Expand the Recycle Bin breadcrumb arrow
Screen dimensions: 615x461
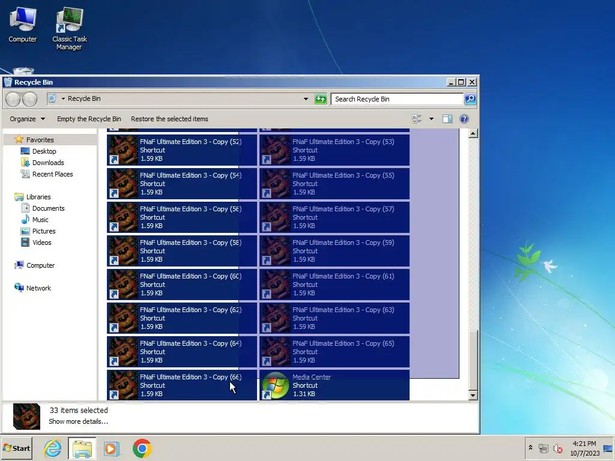[x=63, y=99]
